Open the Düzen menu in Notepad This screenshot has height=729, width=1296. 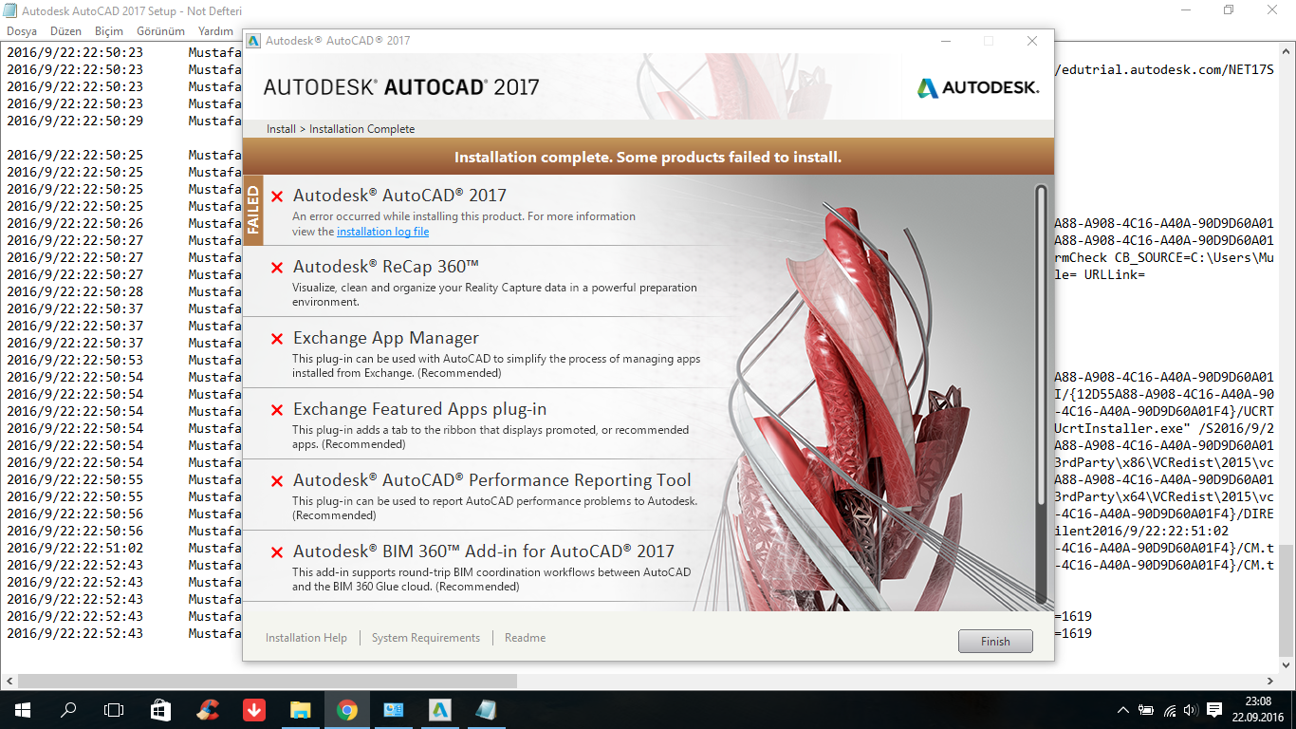[66, 31]
